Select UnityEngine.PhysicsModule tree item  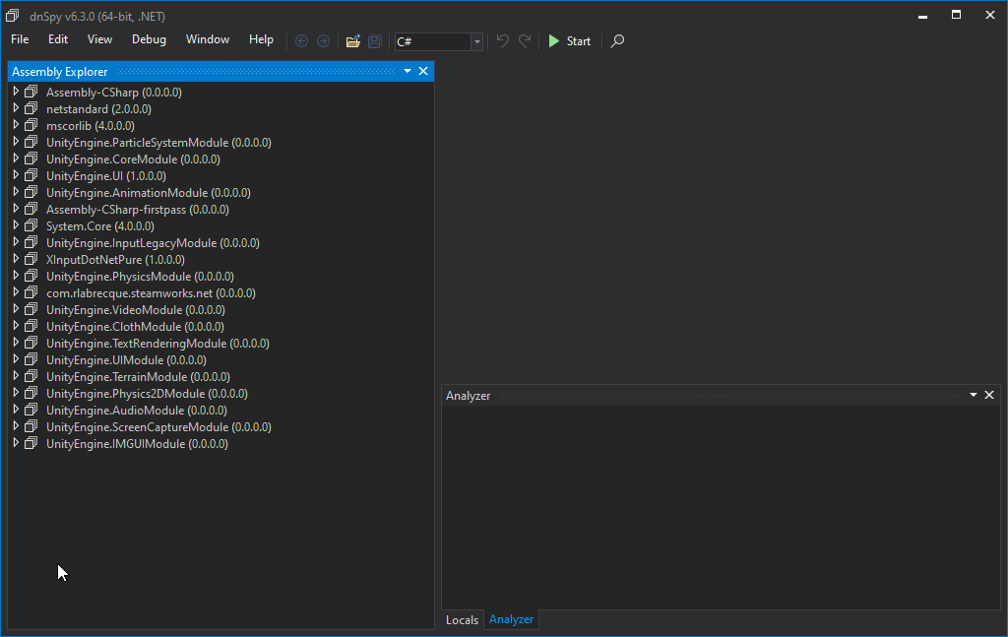pyautogui.click(x=140, y=276)
